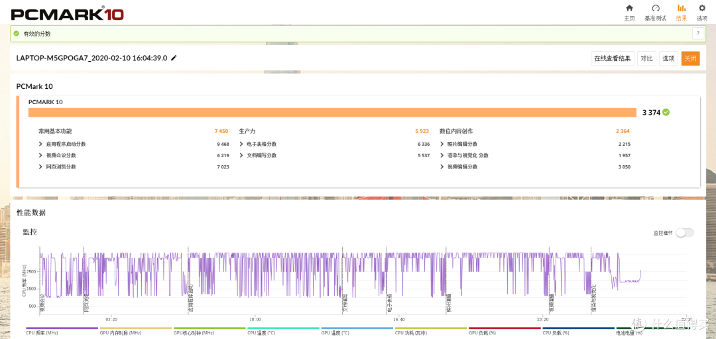Screen dimensions: 716x339
Task: Expand the 电子表格分数 row
Action: point(257,144)
